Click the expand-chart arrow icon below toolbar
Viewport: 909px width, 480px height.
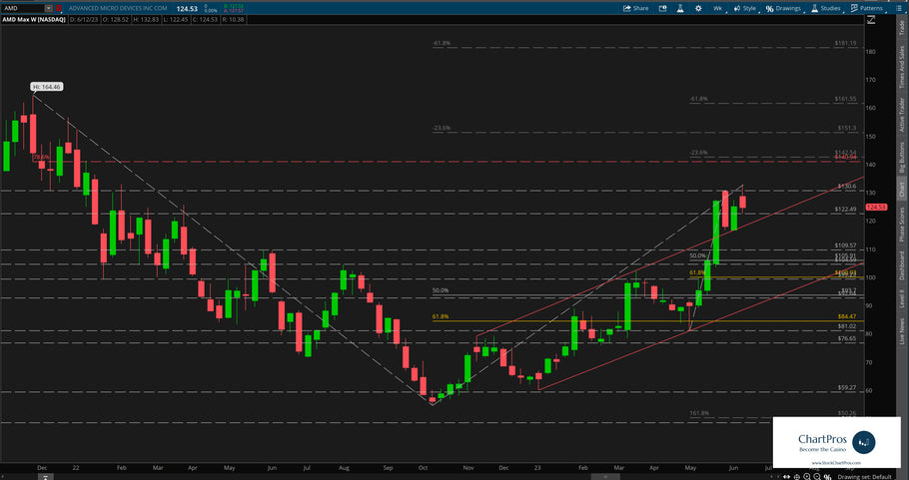[871, 20]
